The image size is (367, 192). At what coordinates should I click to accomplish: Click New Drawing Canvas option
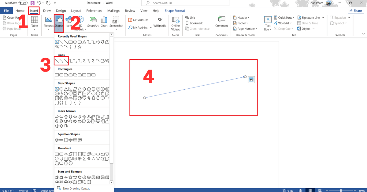click(76, 189)
